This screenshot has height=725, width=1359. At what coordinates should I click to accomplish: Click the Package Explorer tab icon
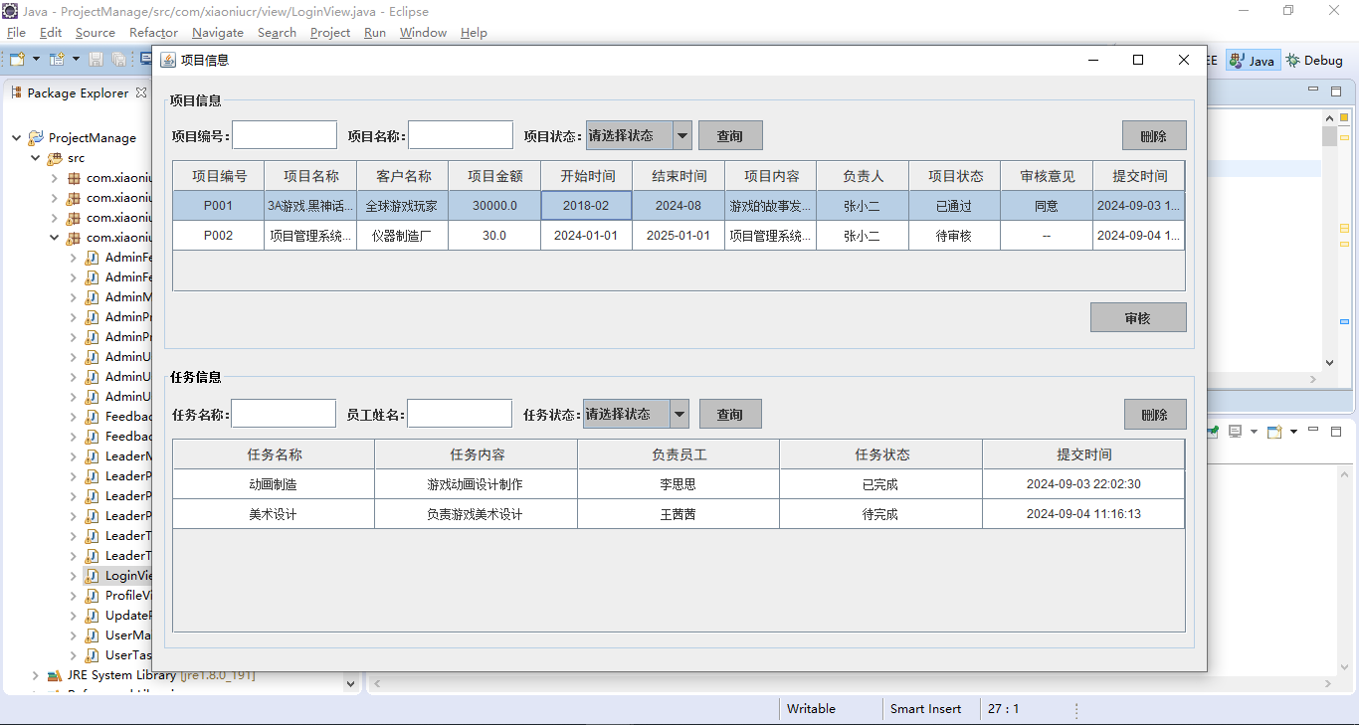[17, 92]
